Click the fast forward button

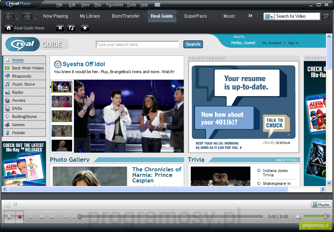coord(74,217)
